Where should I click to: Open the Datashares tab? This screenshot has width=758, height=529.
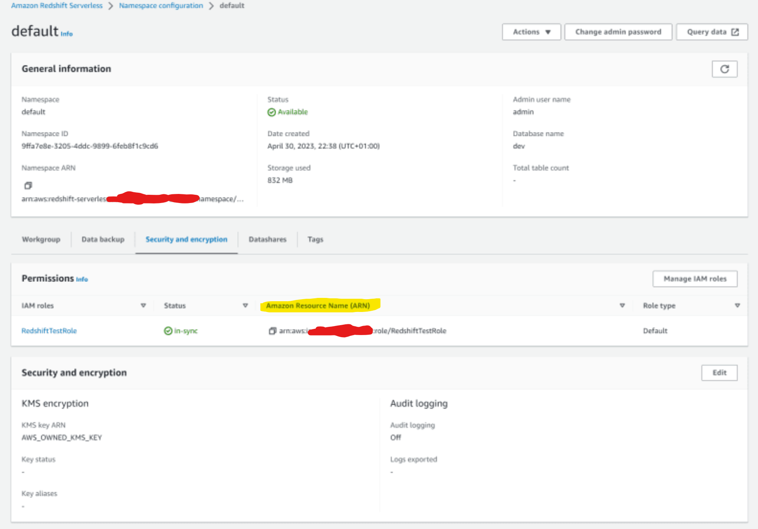click(x=267, y=239)
